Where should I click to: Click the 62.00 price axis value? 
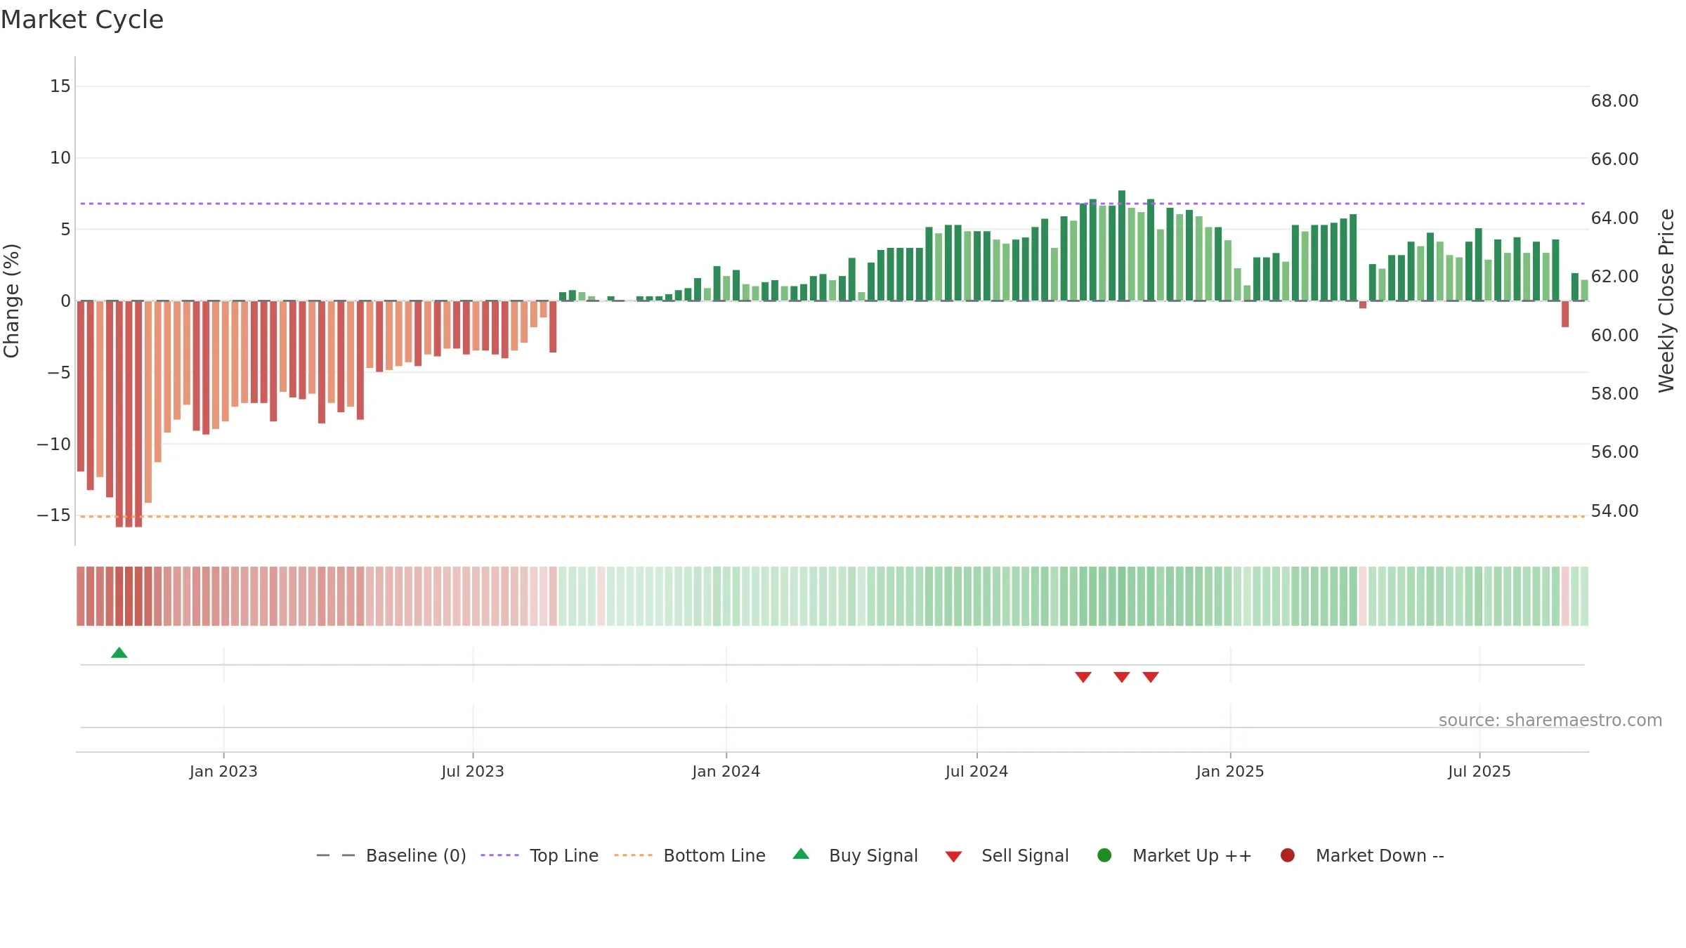coord(1614,277)
